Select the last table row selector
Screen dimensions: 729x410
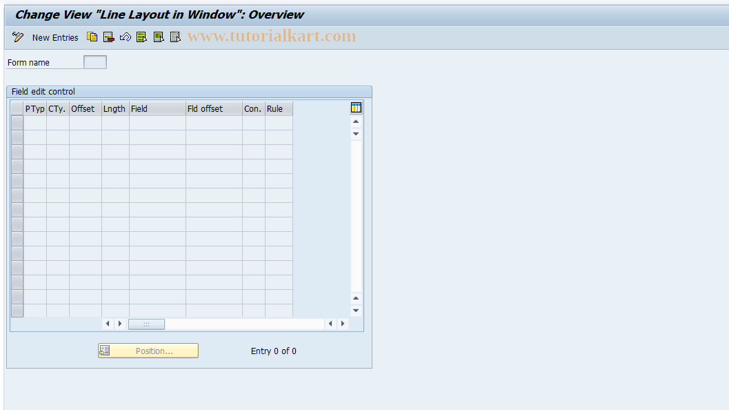[x=17, y=311]
